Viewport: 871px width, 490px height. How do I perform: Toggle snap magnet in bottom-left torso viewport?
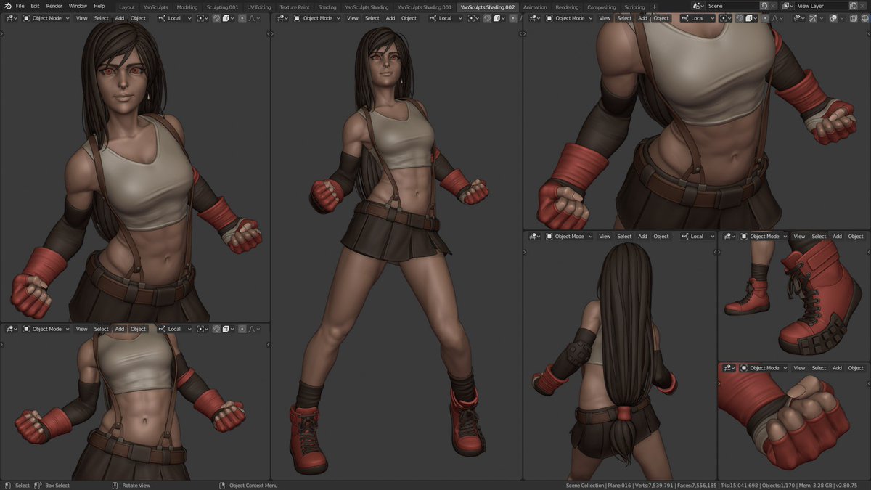pos(216,329)
